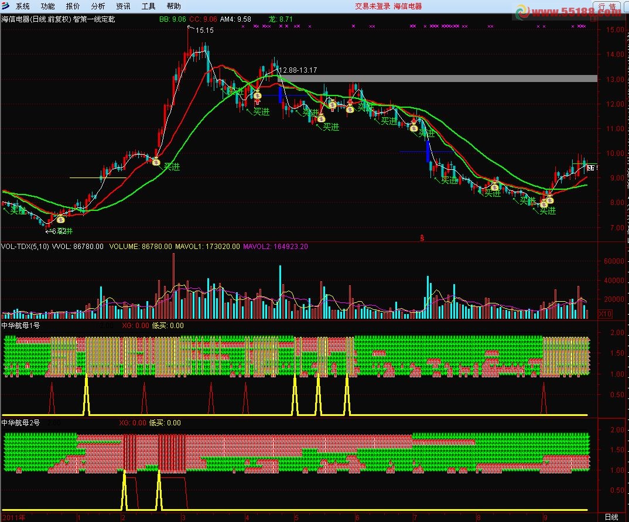Viewport: 629px width, 522px height.
Task: Click the 日线 period button at bottom right
Action: [611, 517]
